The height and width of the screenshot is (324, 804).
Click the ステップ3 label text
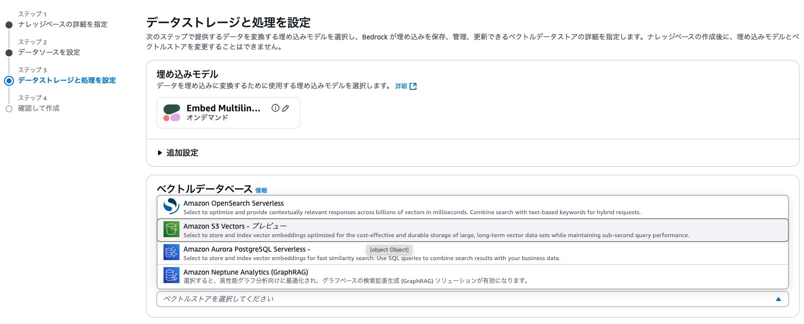[x=32, y=70]
